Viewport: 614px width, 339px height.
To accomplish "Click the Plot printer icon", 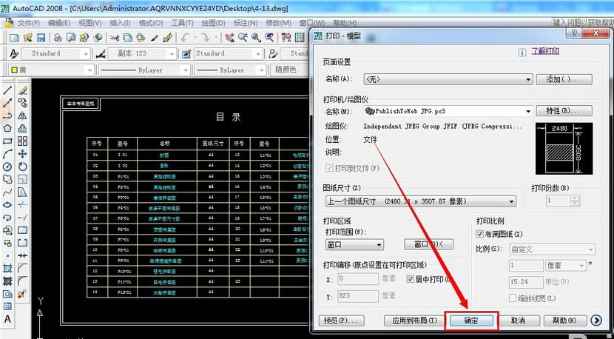I will click(58, 38).
